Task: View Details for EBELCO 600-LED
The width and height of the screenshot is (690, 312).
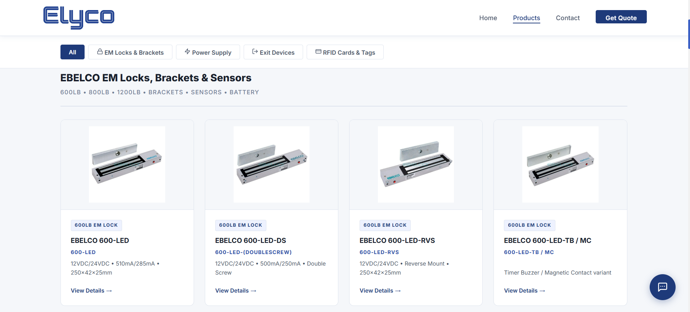Action: click(91, 290)
